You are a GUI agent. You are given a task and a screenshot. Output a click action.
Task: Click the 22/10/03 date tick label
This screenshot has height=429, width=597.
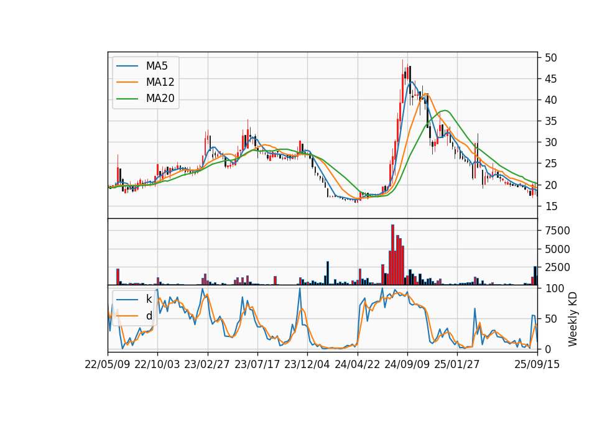pos(157,364)
